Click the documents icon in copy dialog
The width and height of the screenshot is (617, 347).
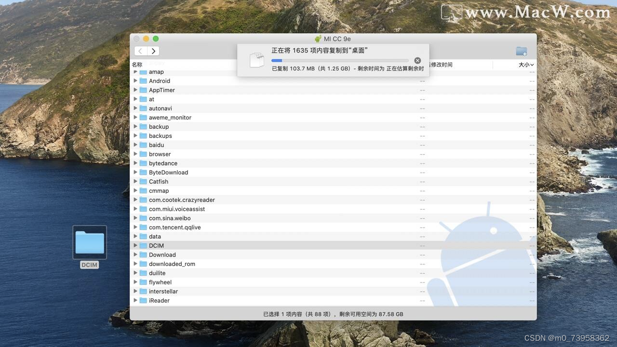coord(257,60)
